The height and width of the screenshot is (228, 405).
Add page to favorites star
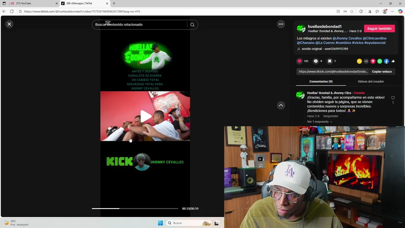point(352,11)
